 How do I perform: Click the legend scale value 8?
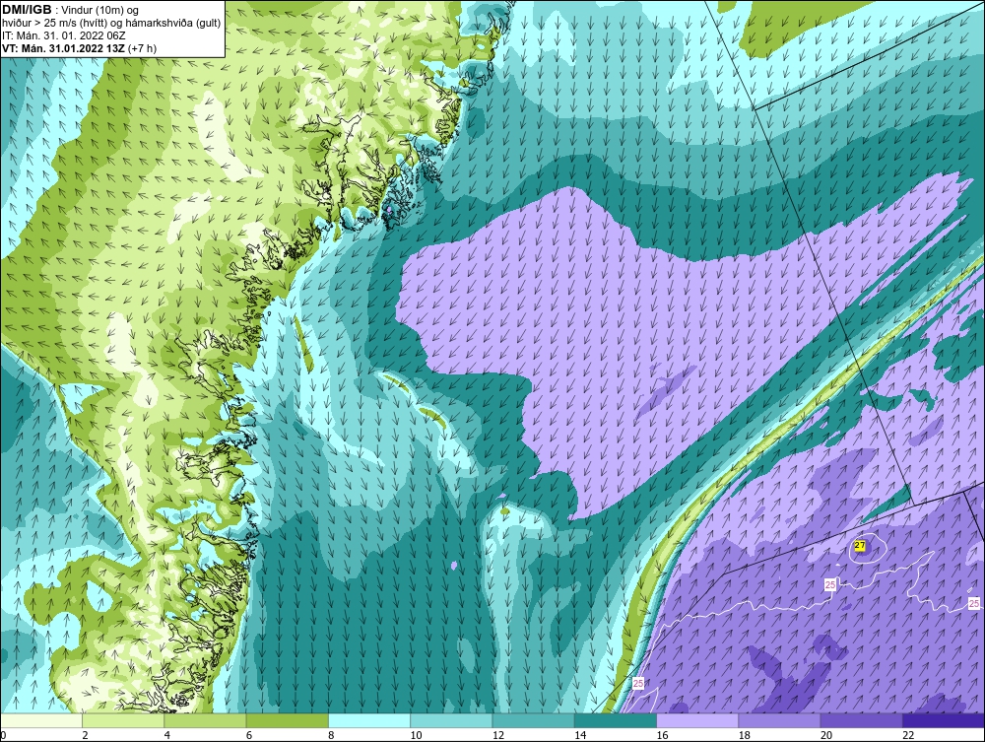331,736
